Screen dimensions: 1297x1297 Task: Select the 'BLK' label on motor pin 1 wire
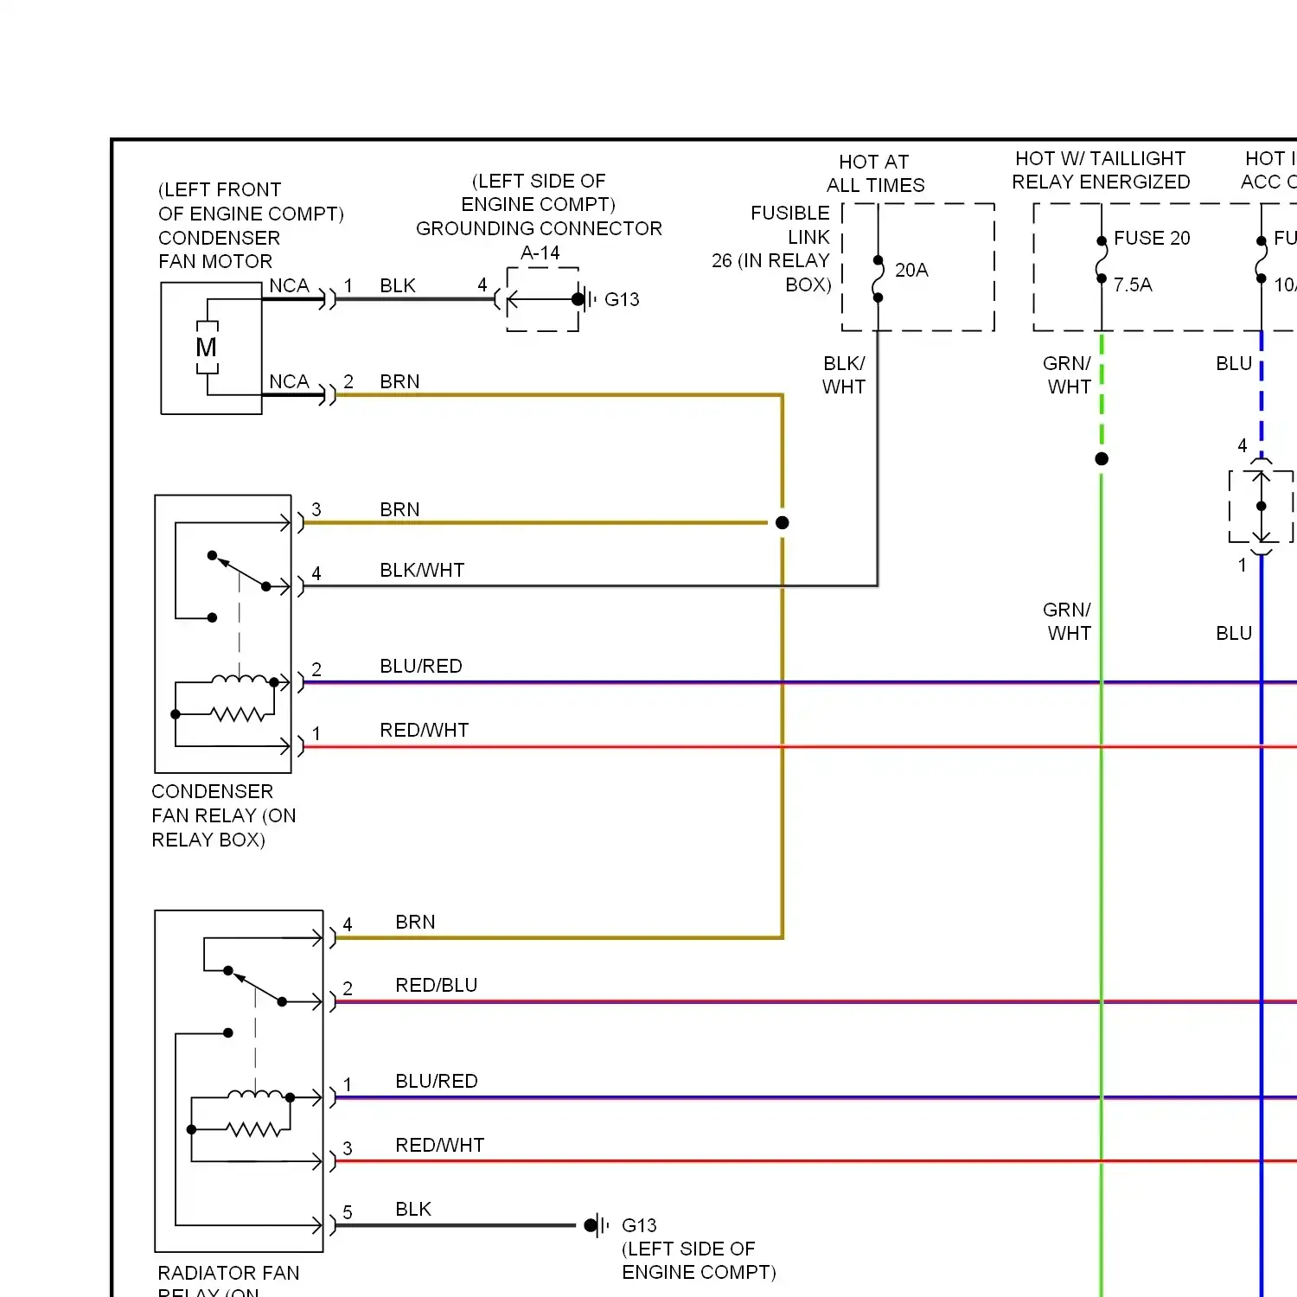pyautogui.click(x=398, y=285)
